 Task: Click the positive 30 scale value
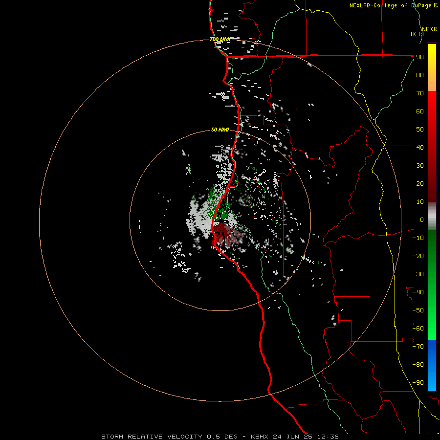click(420, 166)
